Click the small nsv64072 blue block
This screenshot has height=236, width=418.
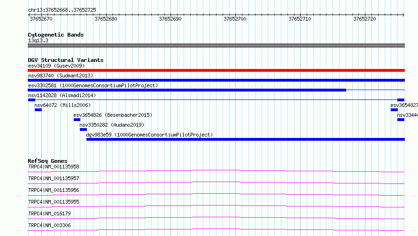pyautogui.click(x=38, y=110)
